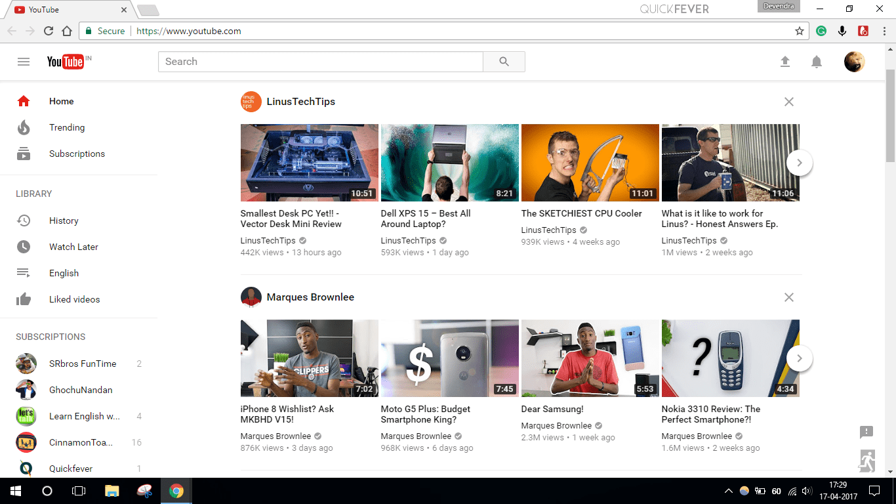Open the LinusTechTips channel title link
This screenshot has width=896, height=504.
tap(301, 102)
